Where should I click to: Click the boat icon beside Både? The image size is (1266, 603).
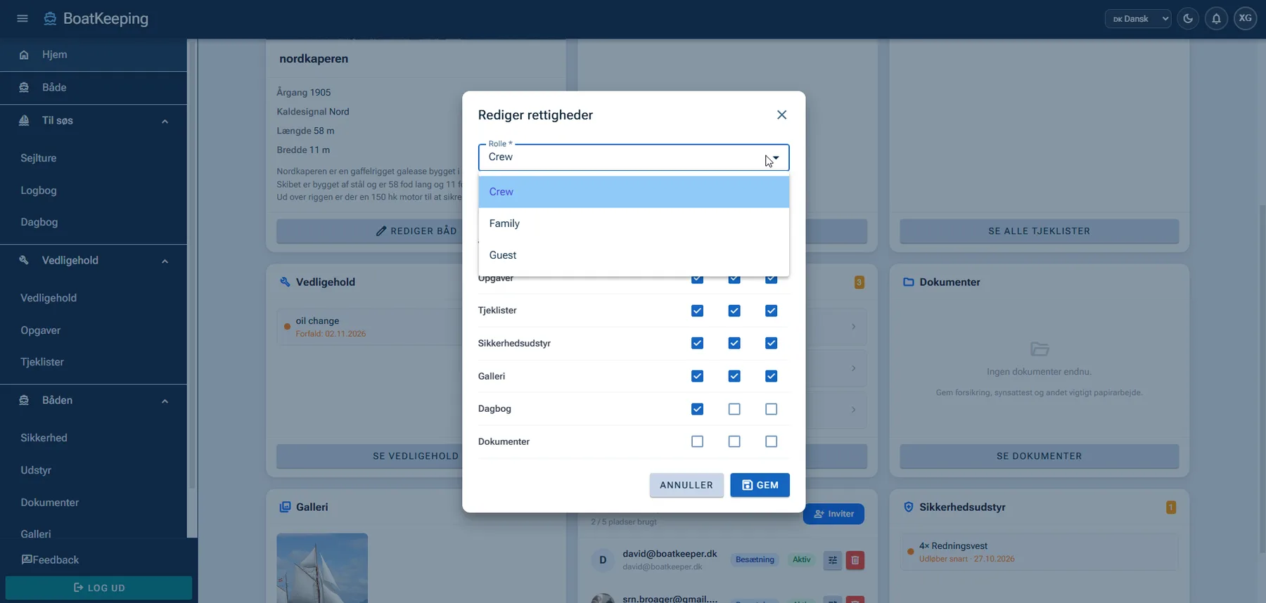point(24,87)
